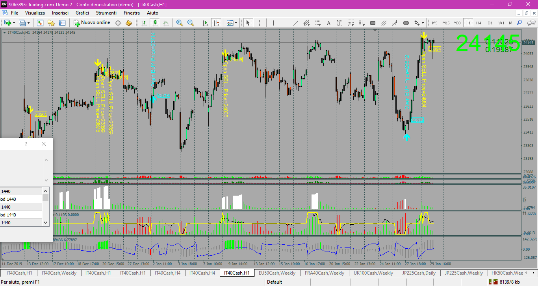
Task: Zoom in on the chart
Action: [x=180, y=23]
